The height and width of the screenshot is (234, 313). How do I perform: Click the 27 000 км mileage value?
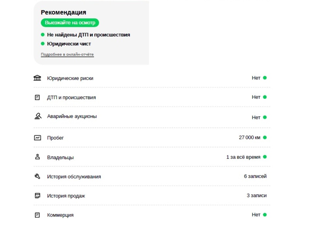point(249,137)
